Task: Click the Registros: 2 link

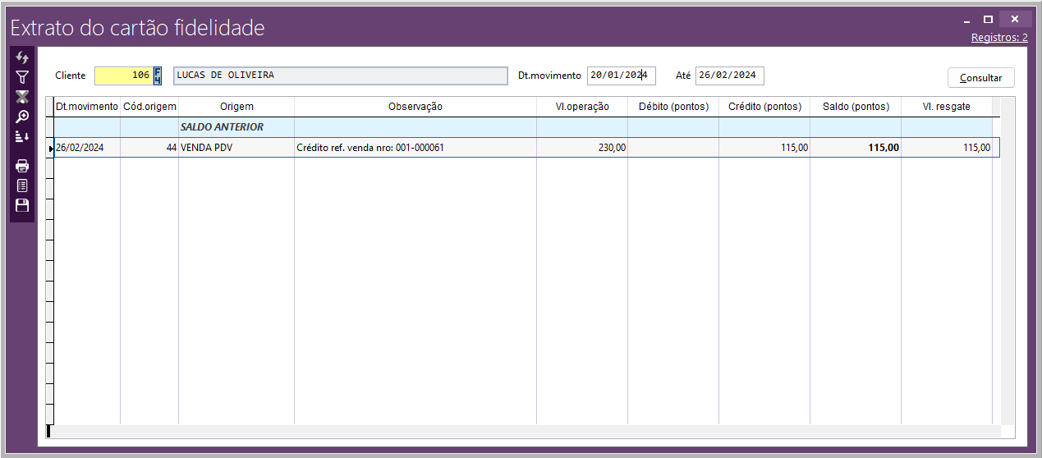Action: click(x=998, y=38)
